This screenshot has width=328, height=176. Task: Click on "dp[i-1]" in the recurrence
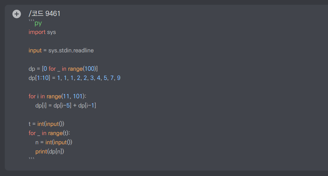(87, 106)
